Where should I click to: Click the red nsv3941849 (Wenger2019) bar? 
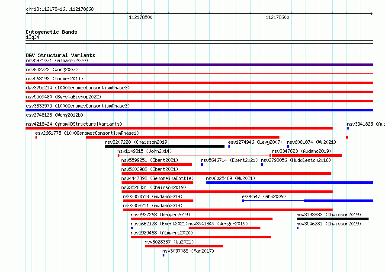pos(225,228)
